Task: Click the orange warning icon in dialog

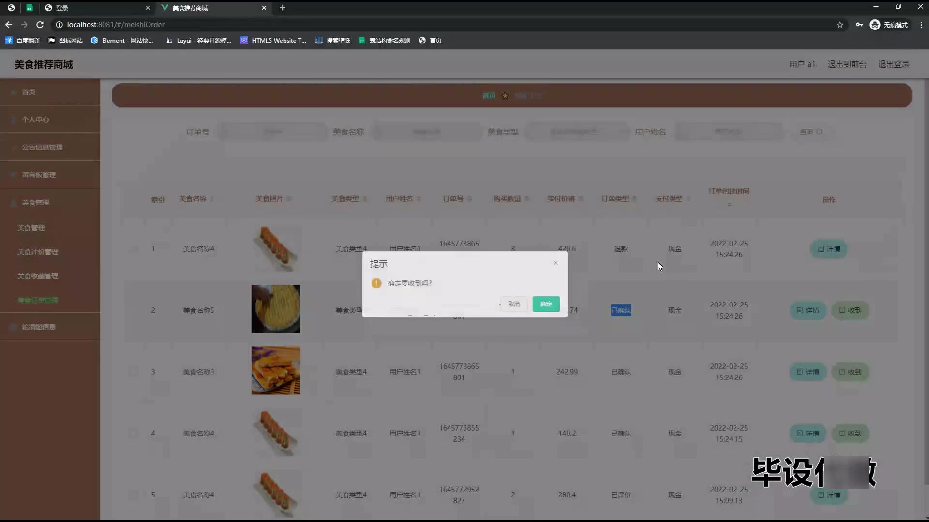Action: click(376, 283)
